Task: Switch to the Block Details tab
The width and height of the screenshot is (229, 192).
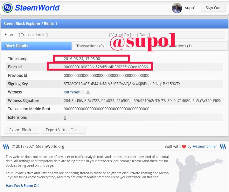Action: (36, 46)
